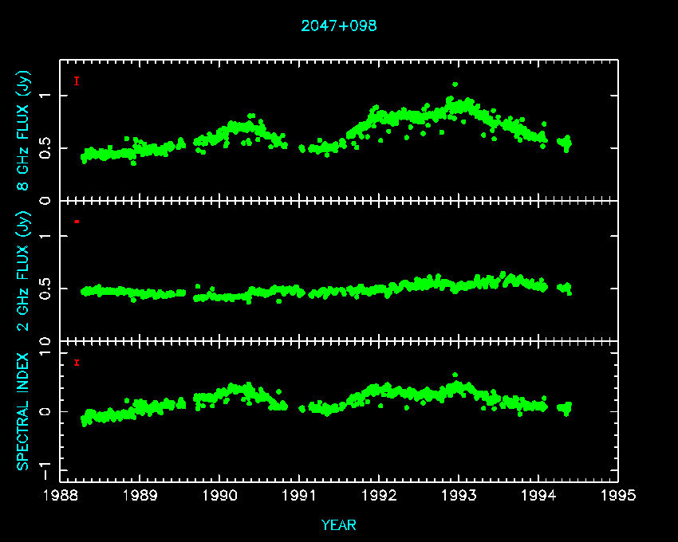Click the highest 8 GHz data point near 1993
This screenshot has width=678, height=542.
coord(455,84)
